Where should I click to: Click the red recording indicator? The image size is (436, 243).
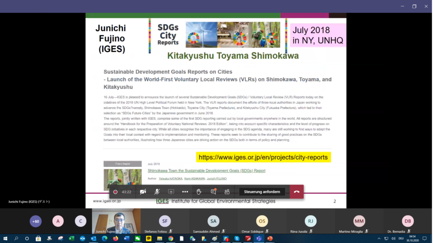click(115, 192)
